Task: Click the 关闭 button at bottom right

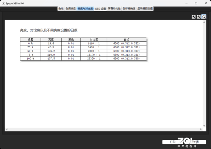Action: [196, 142]
